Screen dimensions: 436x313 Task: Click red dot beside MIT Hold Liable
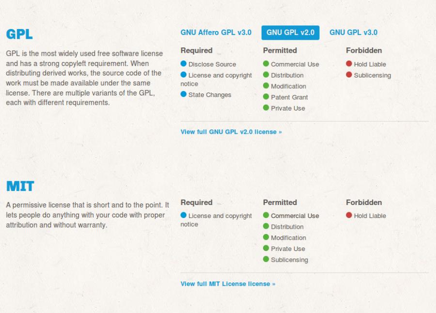(349, 215)
